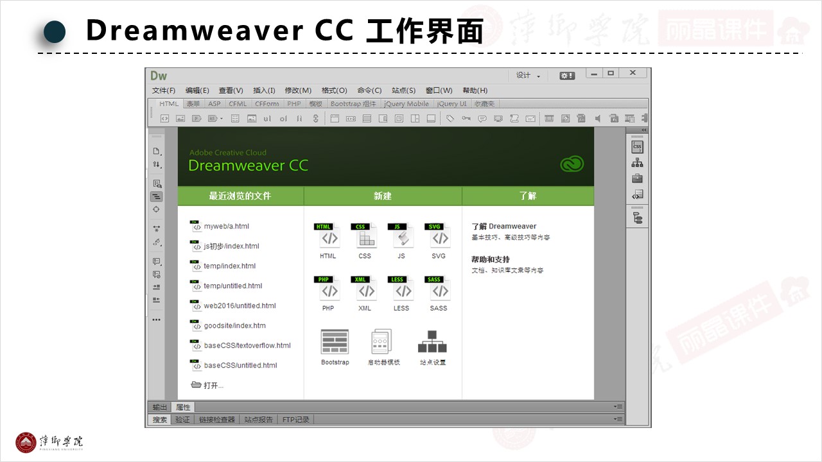The width and height of the screenshot is (822, 462).
Task: Click the 打开... open folder link
Action: pyautogui.click(x=207, y=385)
